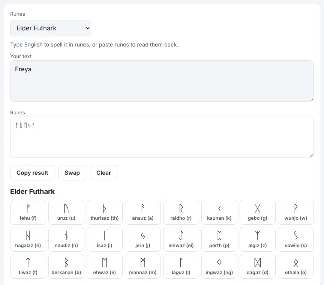324x285 pixels.
Task: Pick the laguz (l) rune card
Action: 181,266
